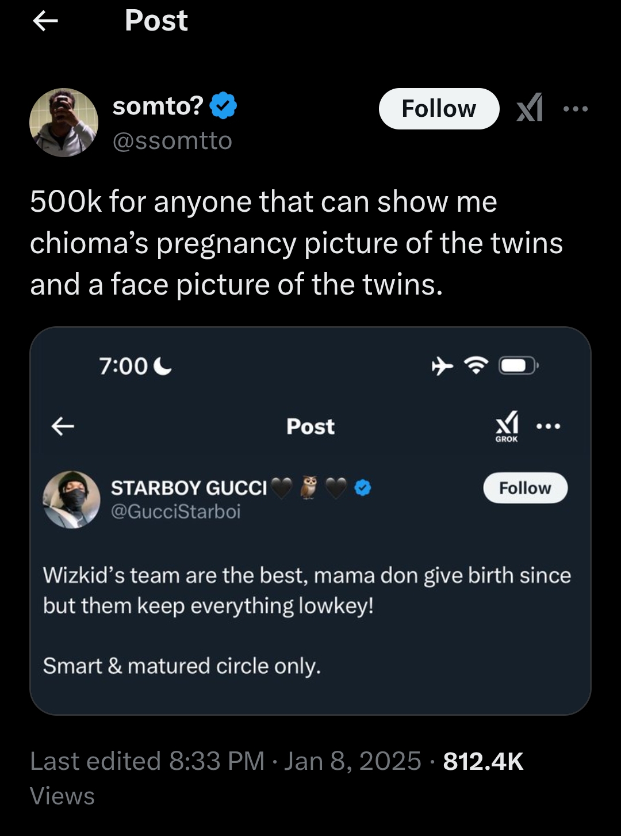This screenshot has height=836, width=621.
Task: Open the three-dot more options menu
Action: (576, 108)
